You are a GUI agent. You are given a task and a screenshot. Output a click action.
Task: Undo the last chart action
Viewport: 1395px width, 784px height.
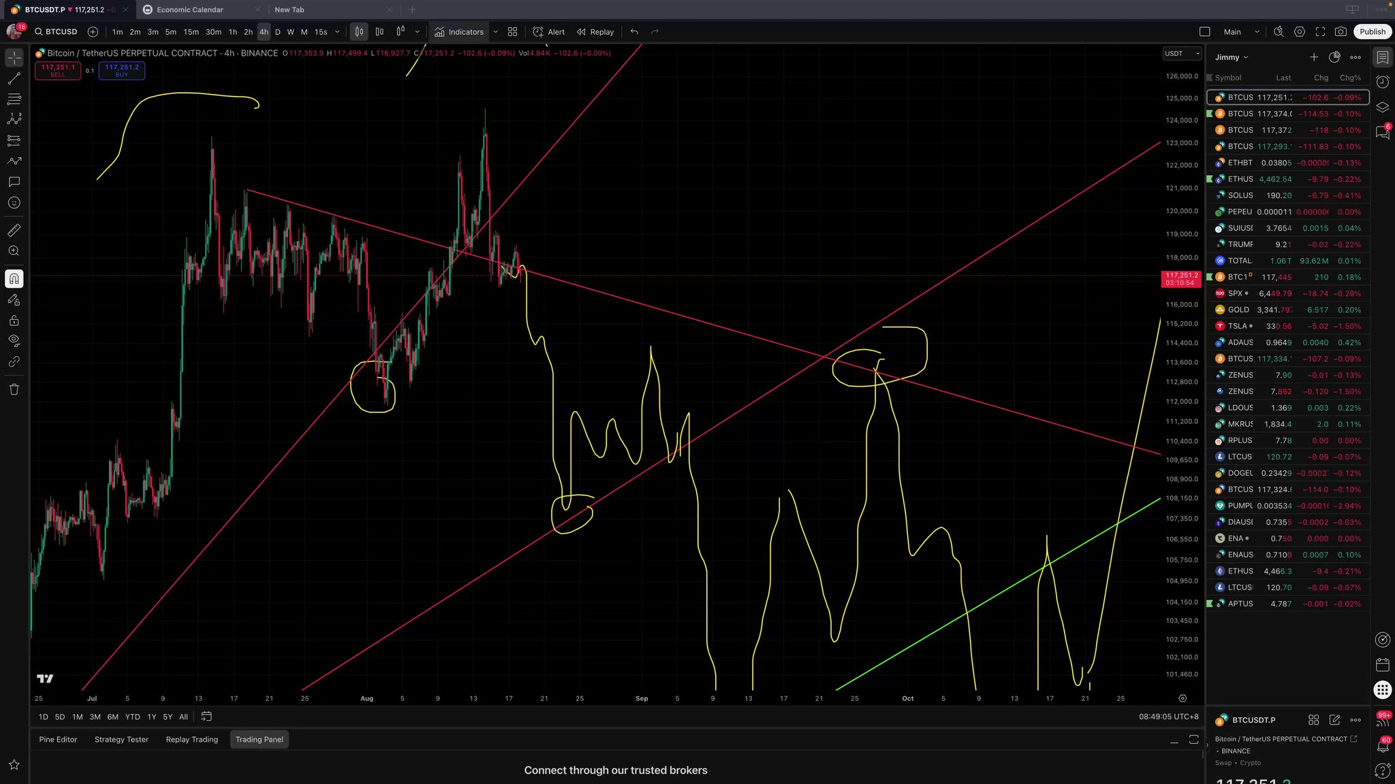click(x=634, y=32)
